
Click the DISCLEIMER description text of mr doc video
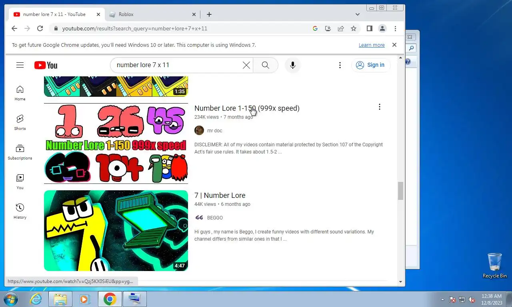(288, 148)
